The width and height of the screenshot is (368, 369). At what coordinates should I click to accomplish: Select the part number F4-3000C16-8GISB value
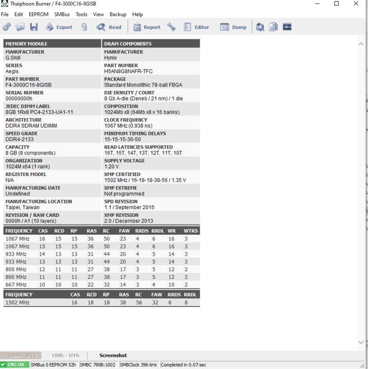click(x=28, y=85)
